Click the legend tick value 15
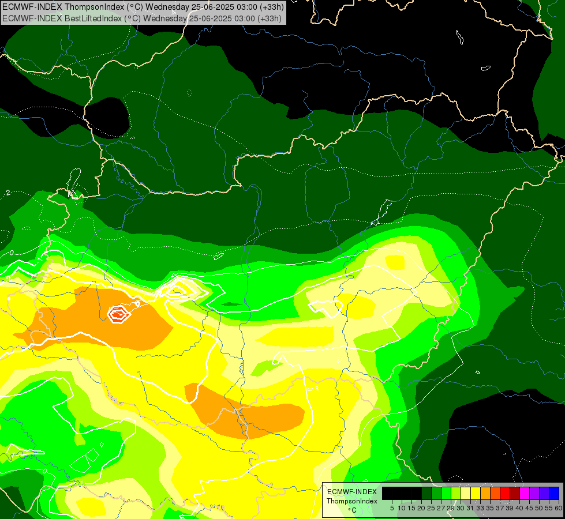Viewport: 565px width, 519px height. (411, 508)
